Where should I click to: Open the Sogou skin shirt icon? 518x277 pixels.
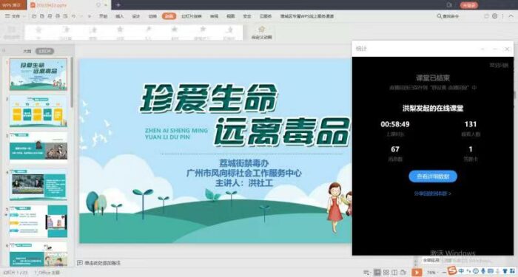505,271
